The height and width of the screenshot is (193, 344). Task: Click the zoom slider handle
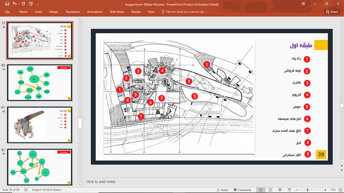coord(307,190)
